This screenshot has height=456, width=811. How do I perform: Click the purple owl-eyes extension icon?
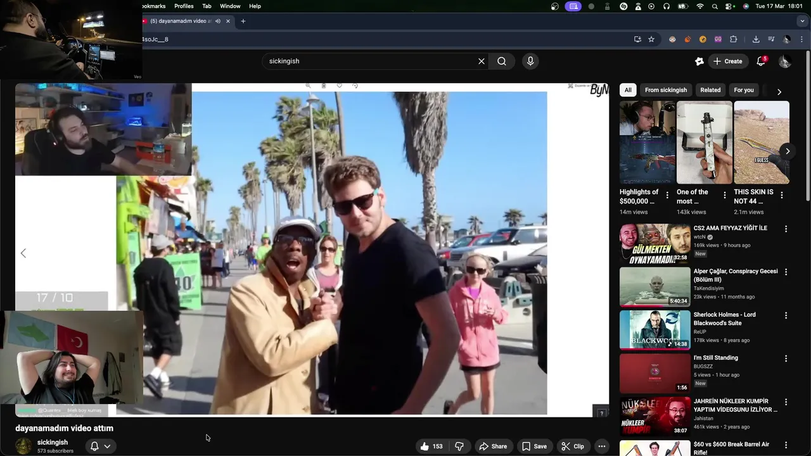pos(718,39)
